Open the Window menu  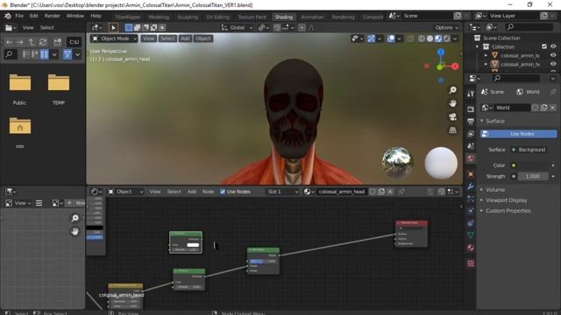pos(75,16)
